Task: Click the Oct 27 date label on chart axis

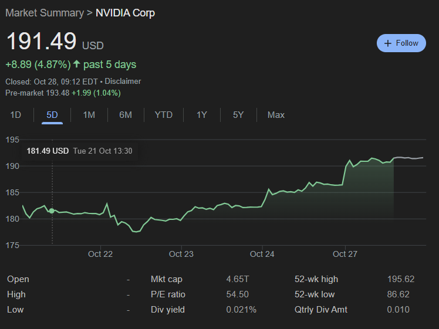Action: 345,254
